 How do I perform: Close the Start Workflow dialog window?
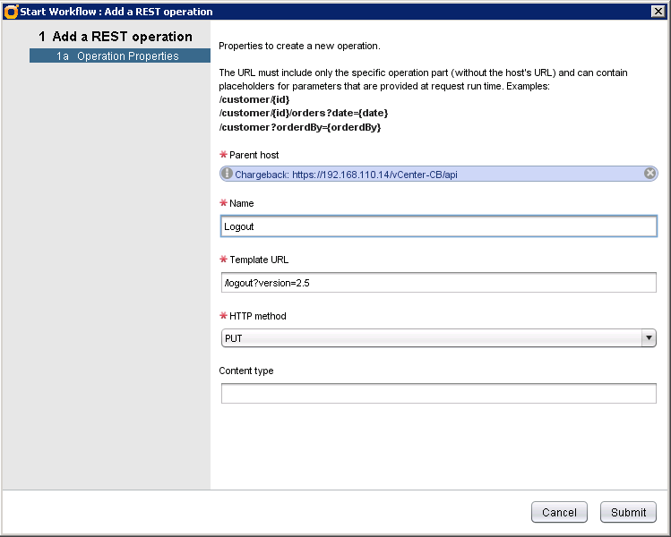coord(657,12)
